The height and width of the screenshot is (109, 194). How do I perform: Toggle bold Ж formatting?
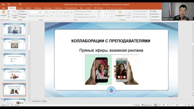30,16
